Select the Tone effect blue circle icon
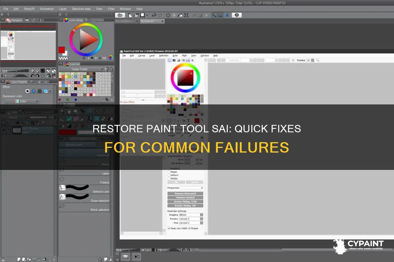The height and width of the screenshot is (262, 394). point(33,91)
